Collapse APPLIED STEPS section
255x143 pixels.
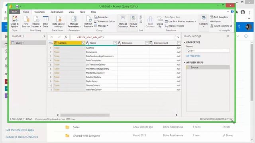tap(184, 63)
